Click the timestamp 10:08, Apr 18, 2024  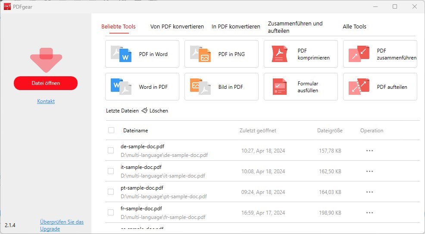(x=263, y=171)
